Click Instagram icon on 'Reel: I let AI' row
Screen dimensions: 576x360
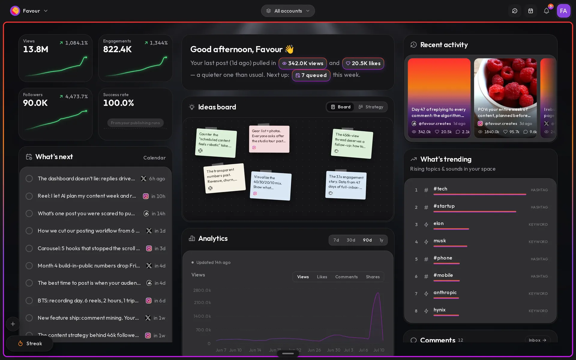pyautogui.click(x=146, y=196)
